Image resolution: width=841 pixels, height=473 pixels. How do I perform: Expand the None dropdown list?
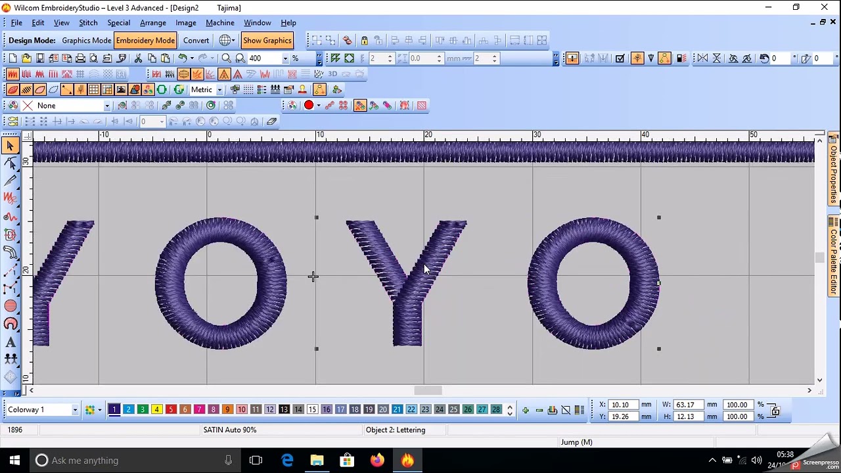tap(106, 106)
